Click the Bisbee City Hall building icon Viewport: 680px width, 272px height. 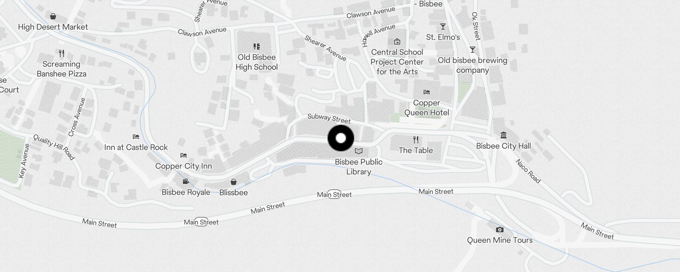[504, 135]
